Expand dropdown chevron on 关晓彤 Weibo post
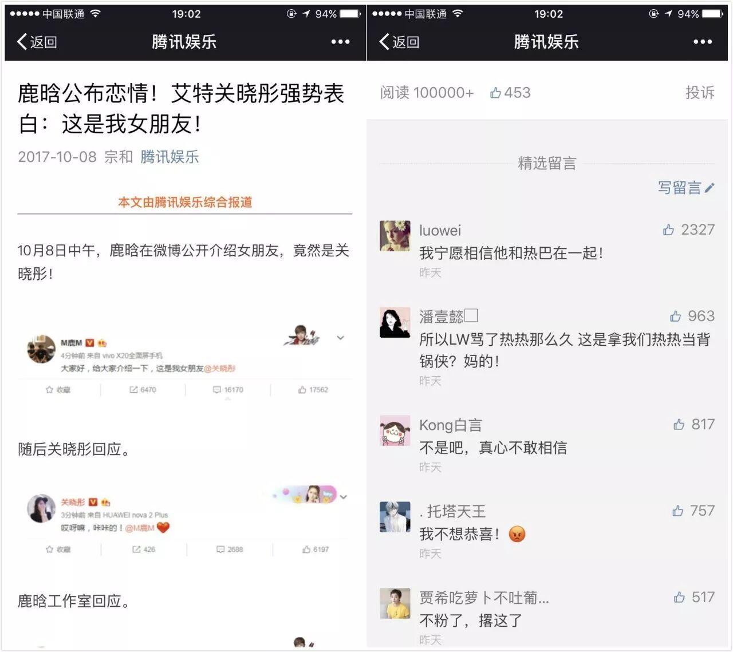Image resolution: width=733 pixels, height=652 pixels. 344,497
